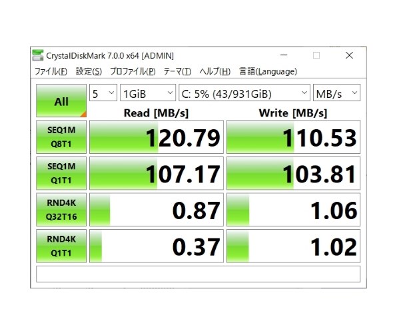Open the ファイル(F) menu
This screenshot has height=335, width=397.
click(51, 71)
